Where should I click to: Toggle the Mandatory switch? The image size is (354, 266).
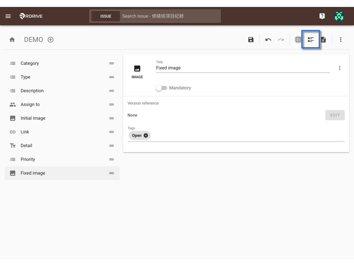coord(161,88)
